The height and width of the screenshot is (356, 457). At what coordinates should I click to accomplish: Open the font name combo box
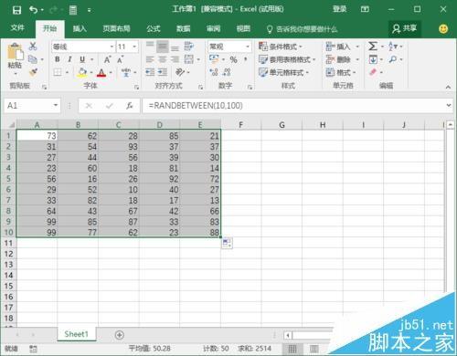coord(83,47)
